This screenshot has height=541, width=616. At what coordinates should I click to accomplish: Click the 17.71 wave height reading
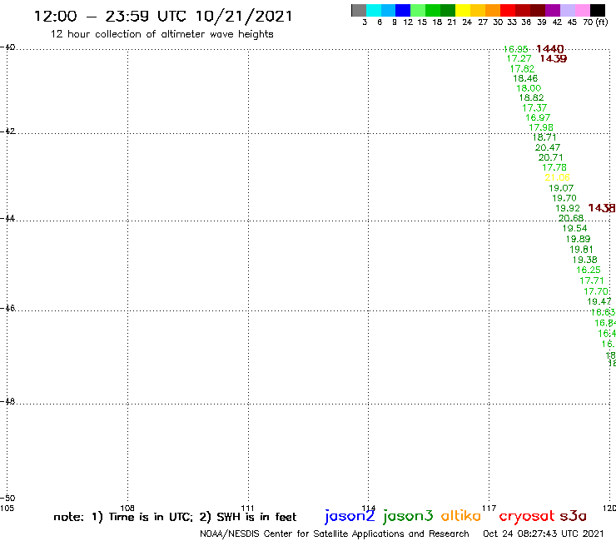[x=591, y=280]
